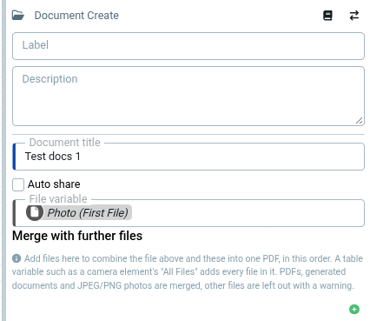Add a merge file with green plus
Viewport: 370px width, 321px height.
click(354, 309)
